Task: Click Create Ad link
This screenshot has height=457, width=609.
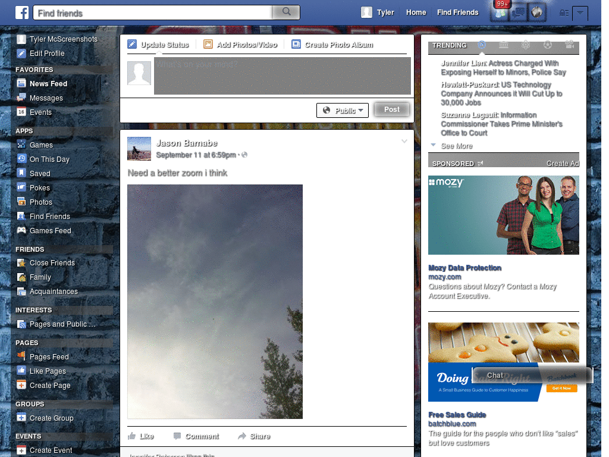Action: pyautogui.click(x=563, y=164)
